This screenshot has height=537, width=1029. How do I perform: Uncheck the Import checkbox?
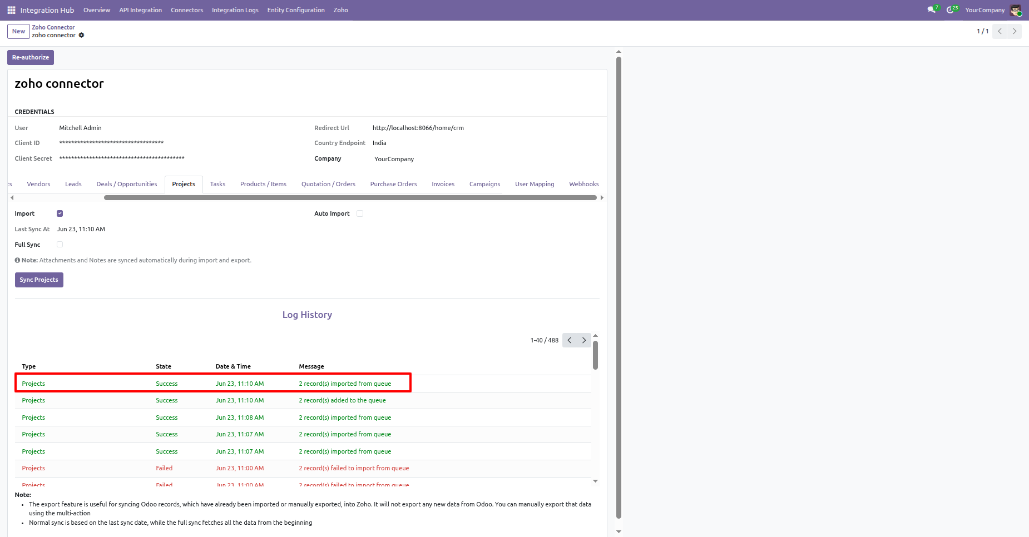(60, 213)
